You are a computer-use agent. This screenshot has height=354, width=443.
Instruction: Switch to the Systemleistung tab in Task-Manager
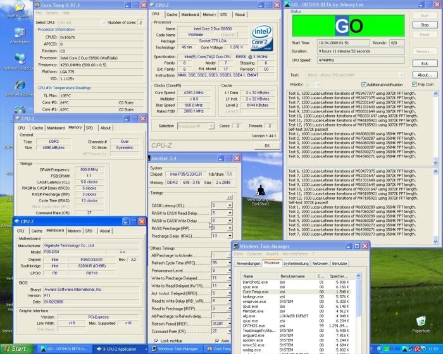[296, 263]
